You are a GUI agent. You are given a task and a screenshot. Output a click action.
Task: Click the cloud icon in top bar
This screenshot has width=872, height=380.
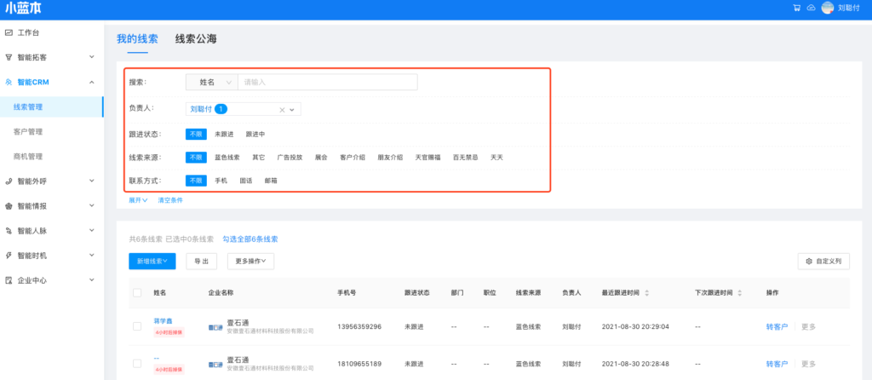811,8
